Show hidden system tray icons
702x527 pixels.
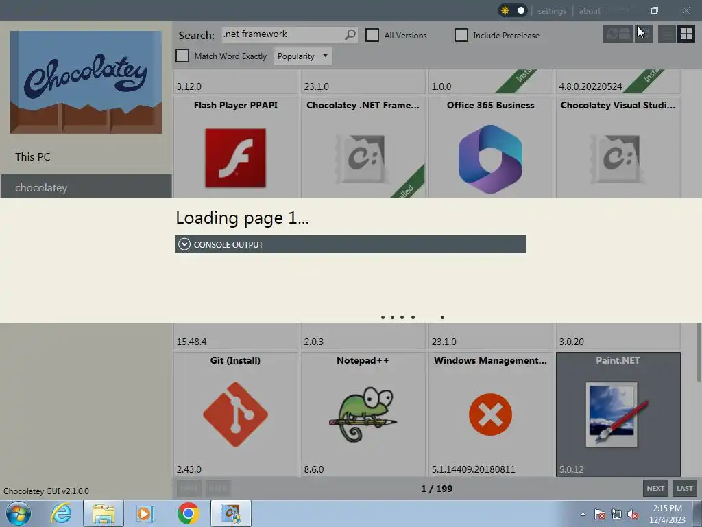[x=583, y=514]
